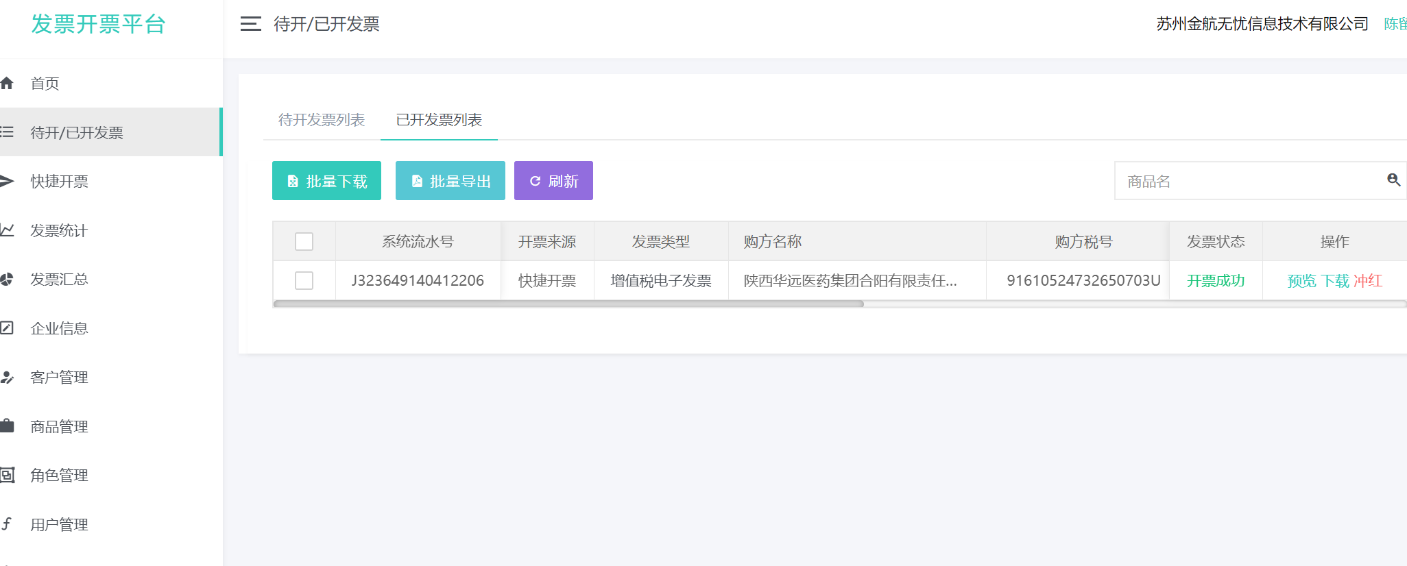Click the hamburger menu collapse icon
This screenshot has height=566, width=1407.
point(250,24)
